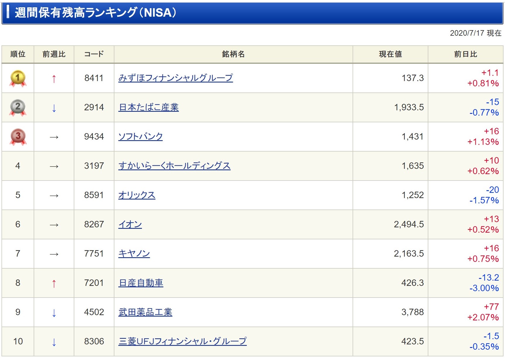Open the 日産自動車 stock link
Image resolution: width=505 pixels, height=364 pixels.
(x=141, y=283)
